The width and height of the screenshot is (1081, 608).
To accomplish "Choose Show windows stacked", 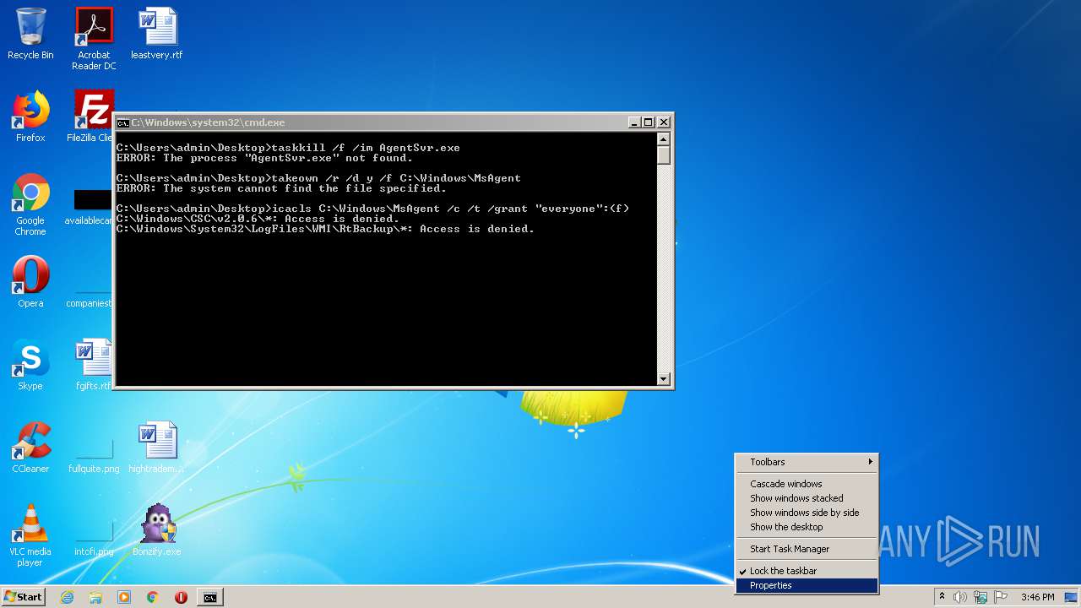I will (x=807, y=498).
